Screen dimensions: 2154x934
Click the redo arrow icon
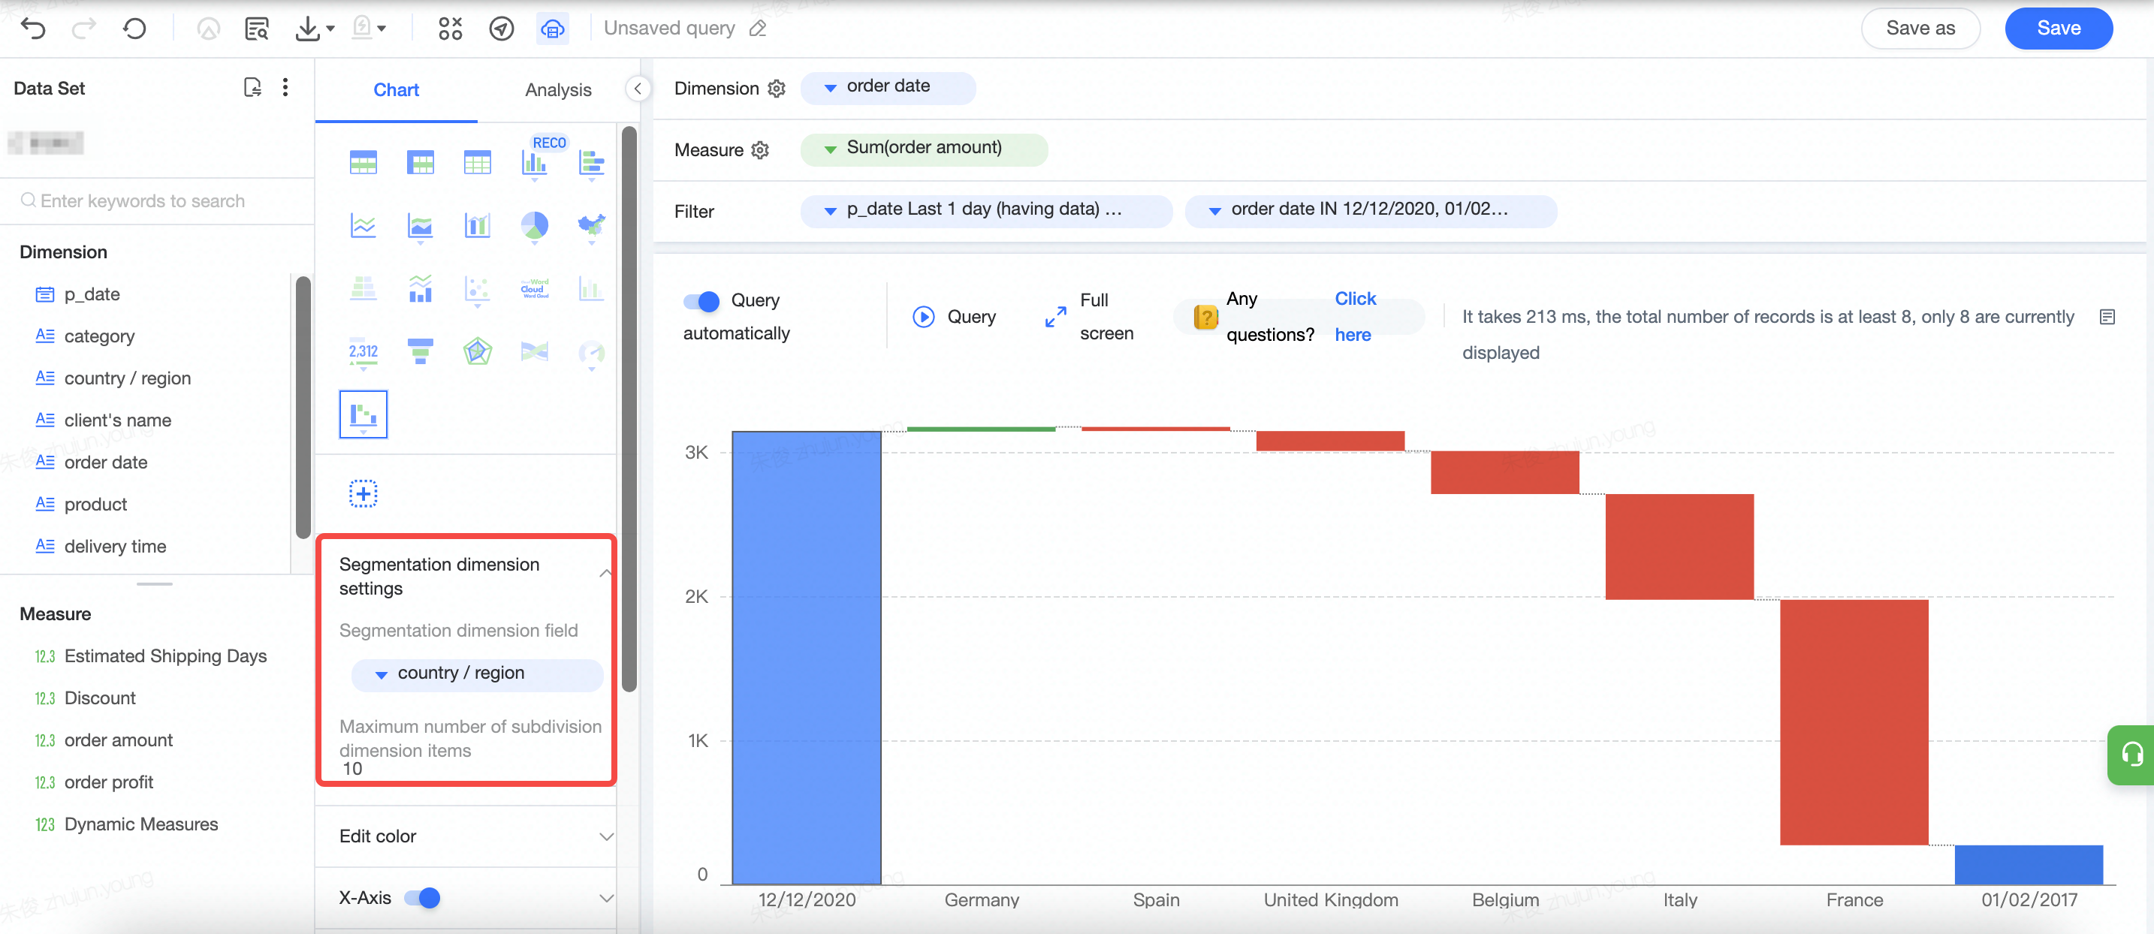coord(83,29)
